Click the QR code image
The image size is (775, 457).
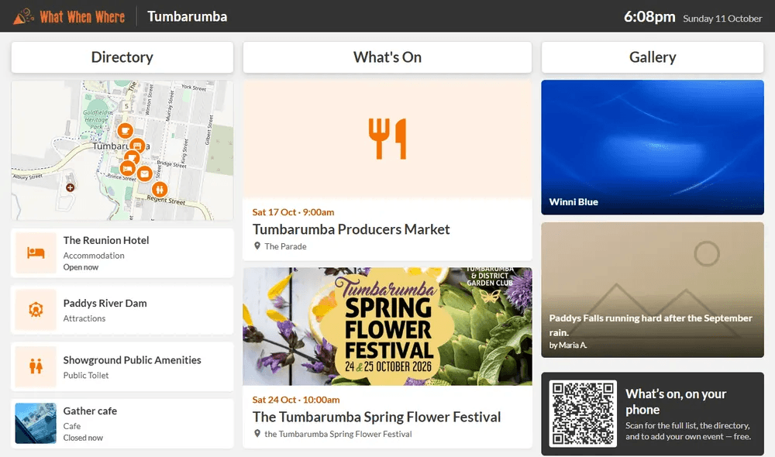point(584,414)
